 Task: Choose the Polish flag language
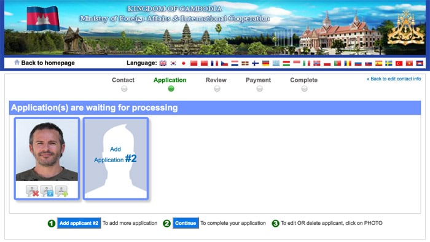(327, 63)
